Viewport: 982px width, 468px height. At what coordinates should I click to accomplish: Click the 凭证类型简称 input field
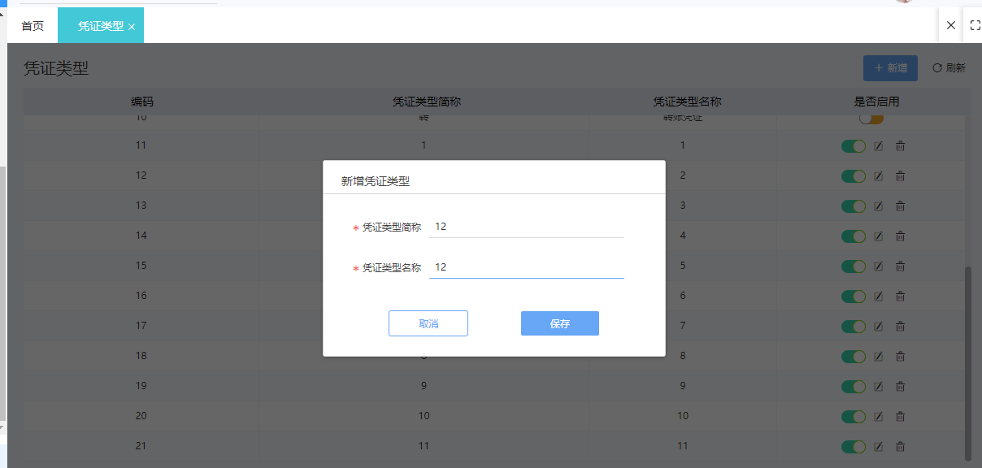click(526, 227)
